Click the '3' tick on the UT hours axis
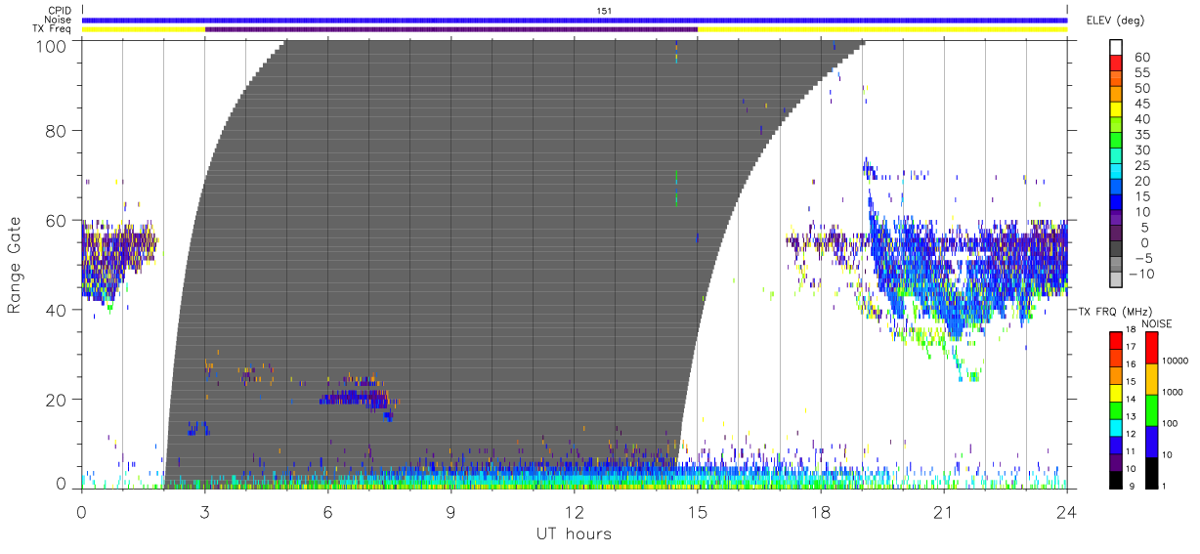Viewport: 1200px width, 554px height. click(x=205, y=511)
